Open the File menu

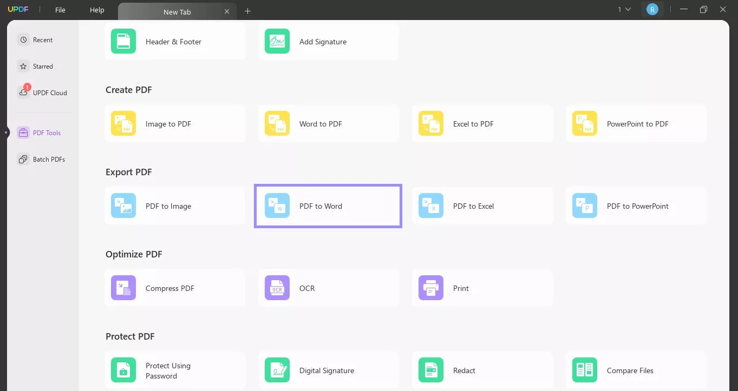tap(60, 10)
